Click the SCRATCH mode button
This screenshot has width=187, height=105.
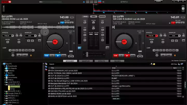102,17
